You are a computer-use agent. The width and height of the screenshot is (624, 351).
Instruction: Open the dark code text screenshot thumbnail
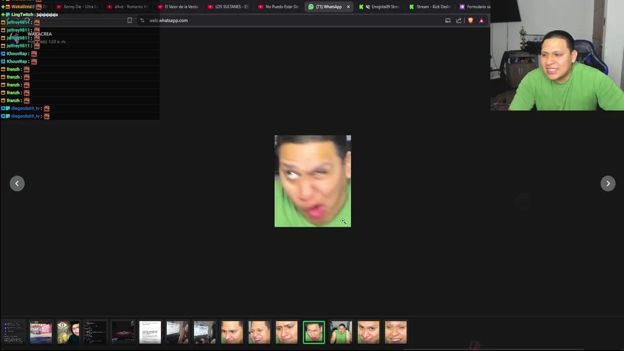tap(96, 332)
